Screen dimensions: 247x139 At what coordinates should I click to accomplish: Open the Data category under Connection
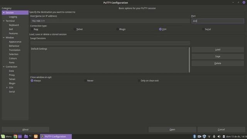[11, 71]
